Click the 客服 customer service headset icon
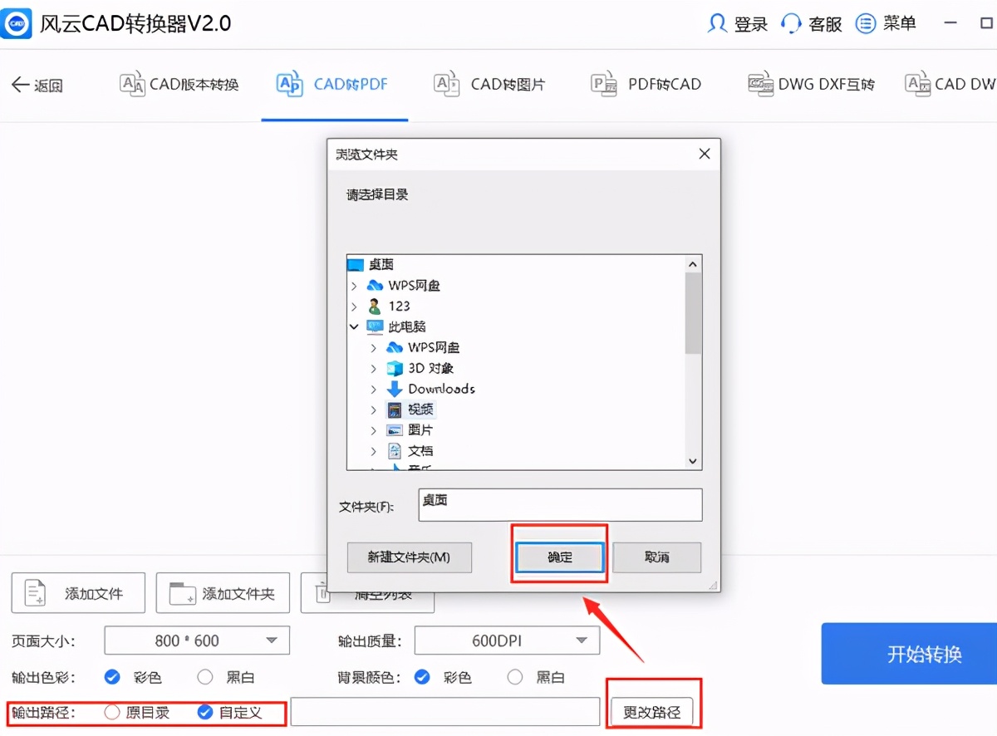Image resolution: width=997 pixels, height=736 pixels. point(792,23)
